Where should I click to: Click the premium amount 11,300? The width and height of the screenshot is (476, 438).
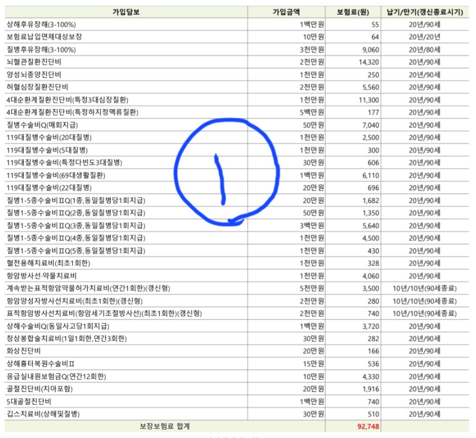[369, 100]
